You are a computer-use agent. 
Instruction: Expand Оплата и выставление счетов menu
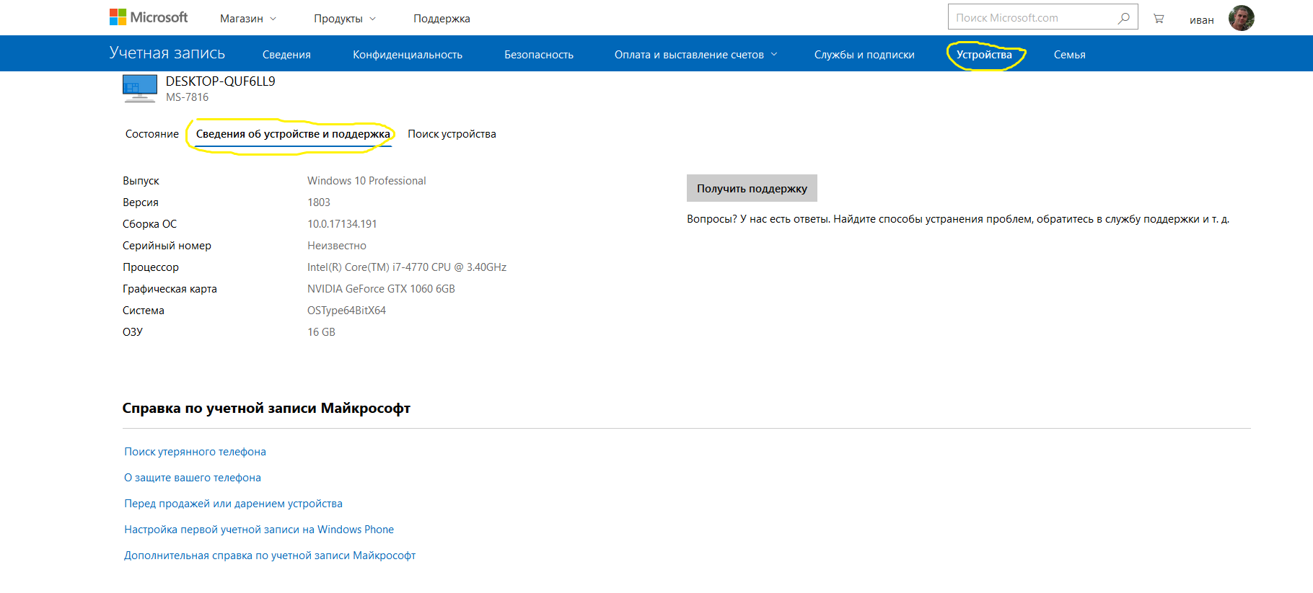696,55
